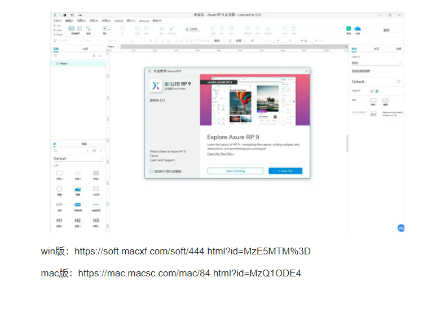Select the contained selection mode icon
This screenshot has height=317, width=445.
80,28
